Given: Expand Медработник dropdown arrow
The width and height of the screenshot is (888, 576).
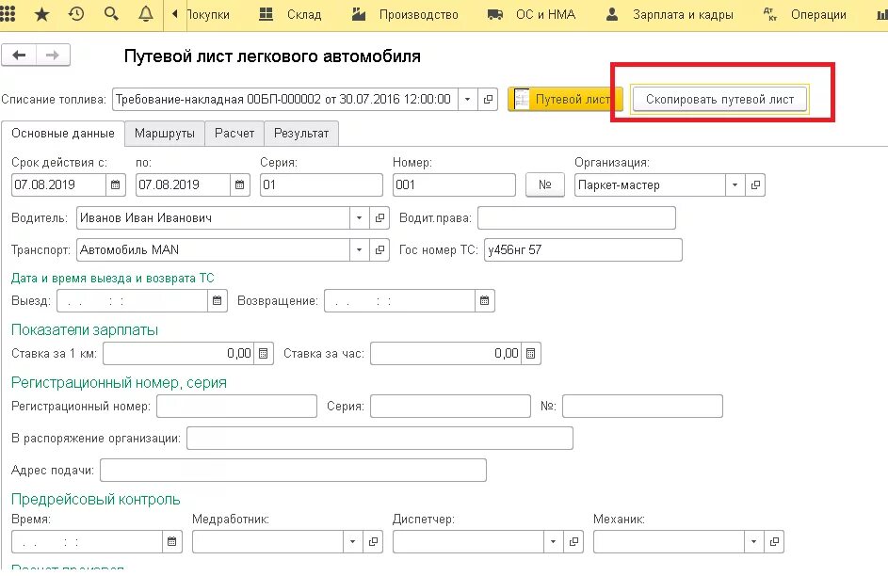Looking at the screenshot, I should (352, 542).
